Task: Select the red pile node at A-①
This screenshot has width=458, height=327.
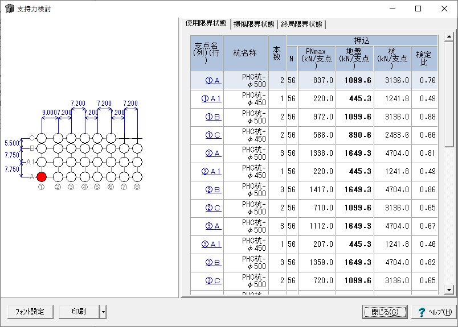Action: (42, 177)
